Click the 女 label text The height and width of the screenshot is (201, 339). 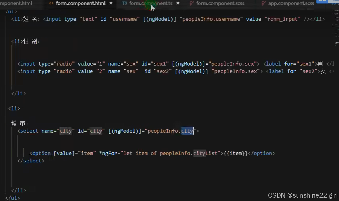click(x=323, y=71)
